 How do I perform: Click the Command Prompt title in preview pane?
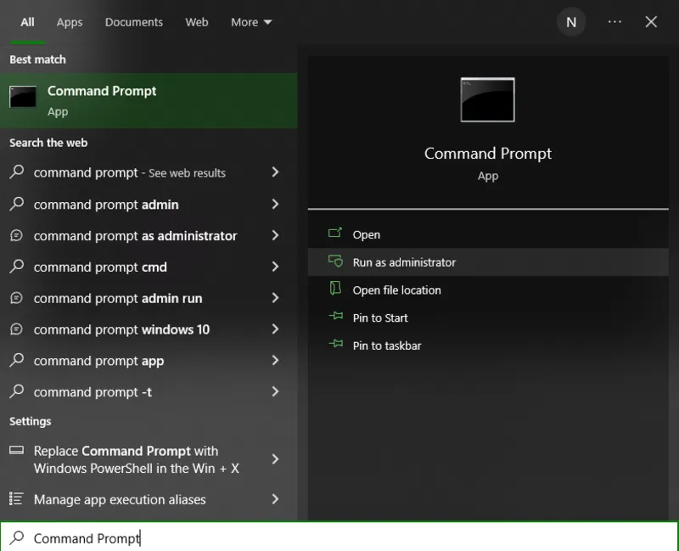(x=487, y=154)
